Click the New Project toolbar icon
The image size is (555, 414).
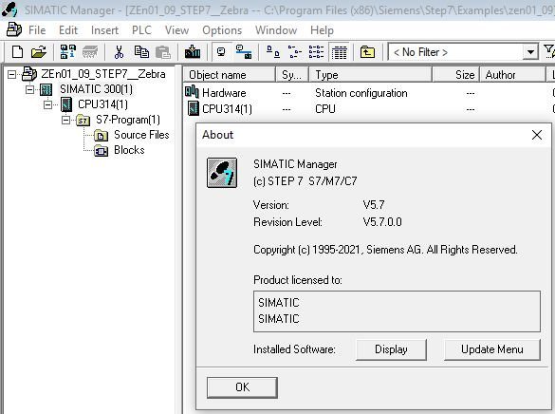pos(17,52)
